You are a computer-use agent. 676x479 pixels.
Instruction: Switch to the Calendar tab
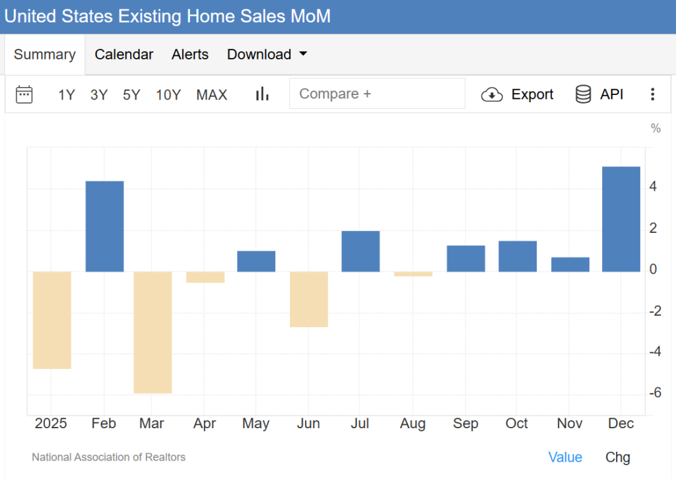pos(124,55)
